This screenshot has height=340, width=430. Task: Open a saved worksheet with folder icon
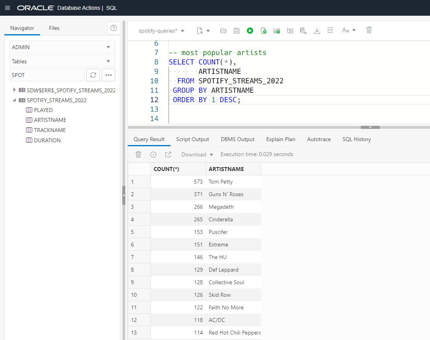(223, 31)
